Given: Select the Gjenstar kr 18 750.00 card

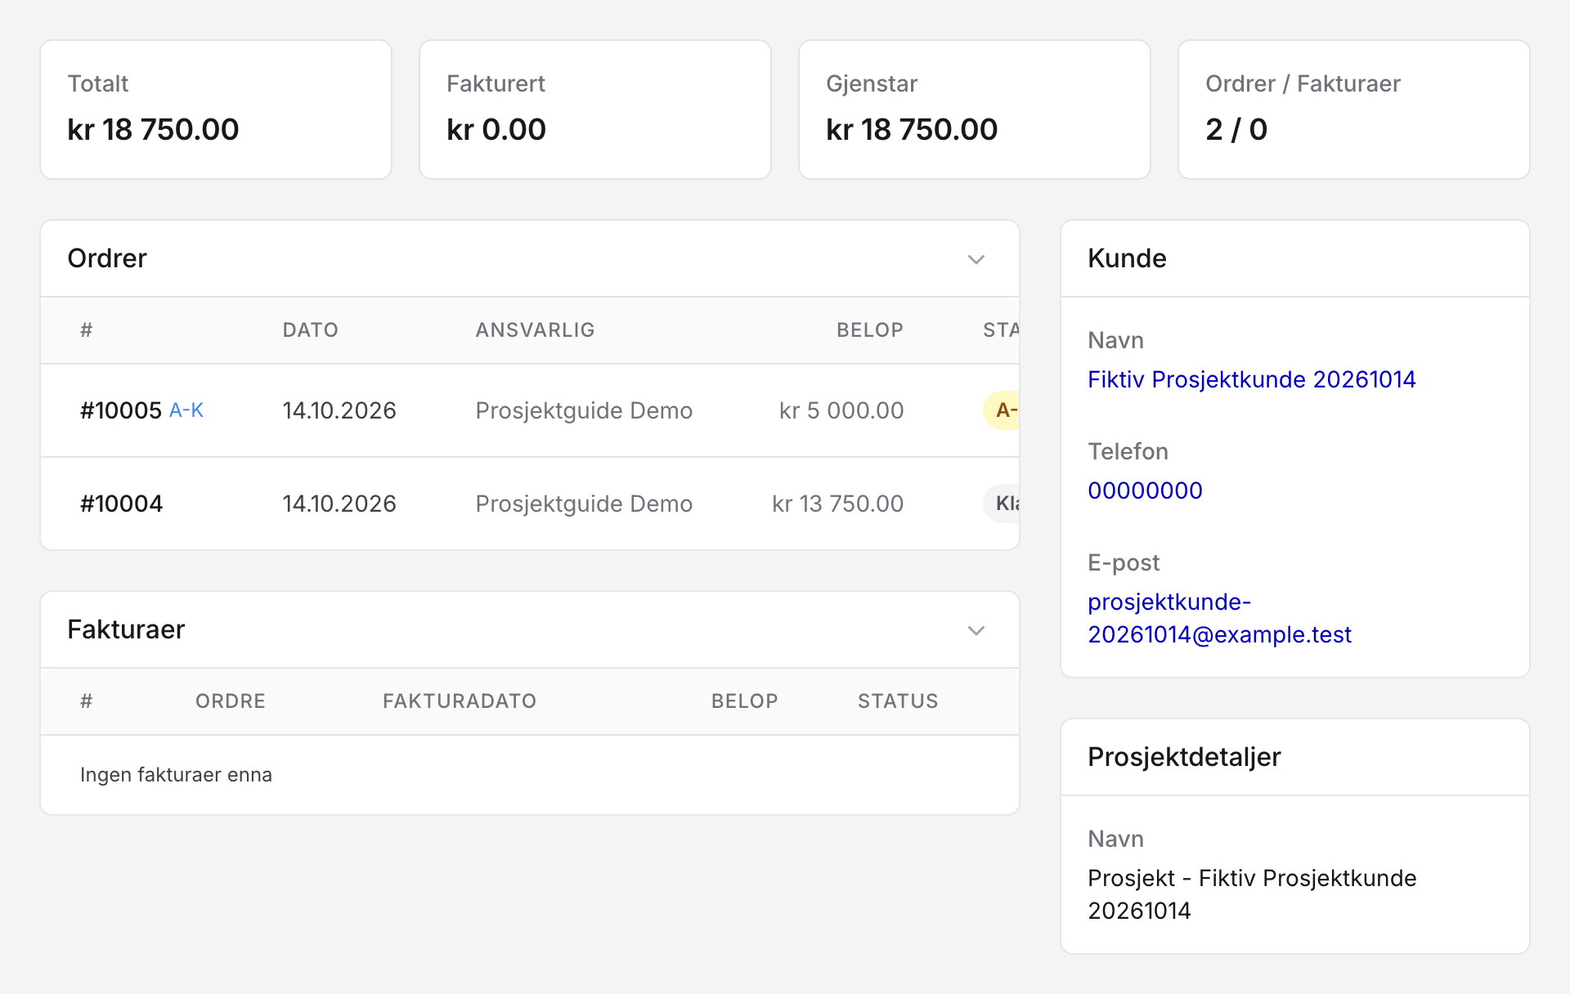Looking at the screenshot, I should tap(975, 110).
